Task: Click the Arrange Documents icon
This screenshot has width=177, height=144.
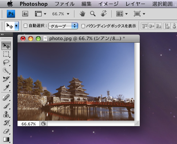Action: click(120, 14)
